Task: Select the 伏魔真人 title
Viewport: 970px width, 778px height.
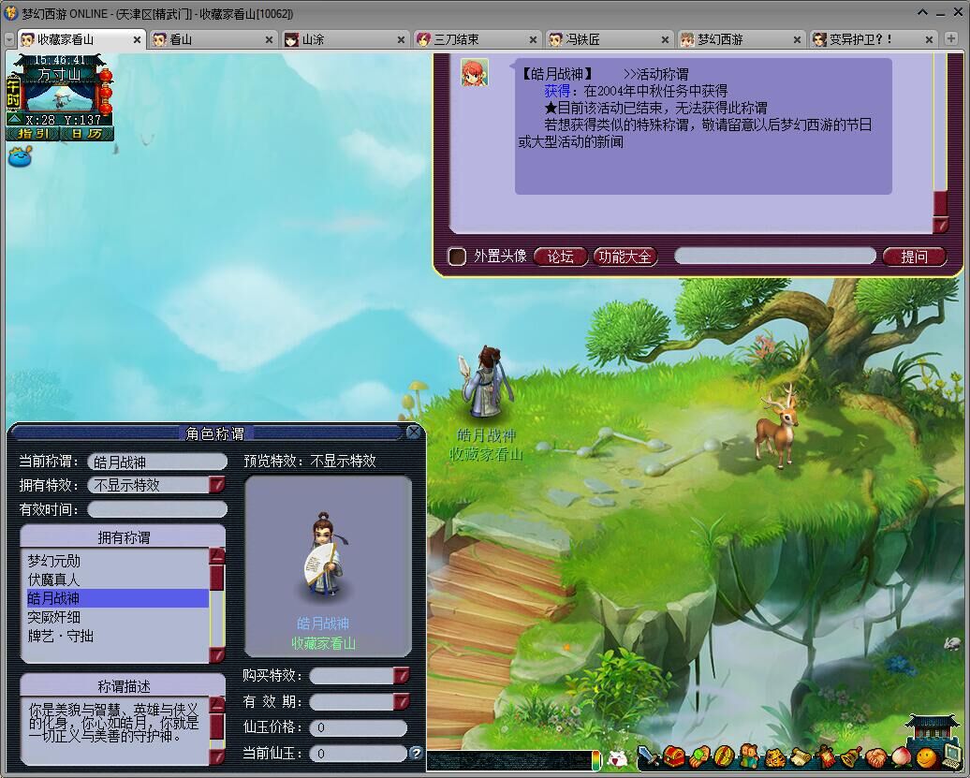Action: pos(116,580)
